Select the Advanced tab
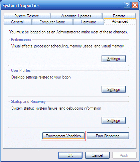 coord(120,21)
